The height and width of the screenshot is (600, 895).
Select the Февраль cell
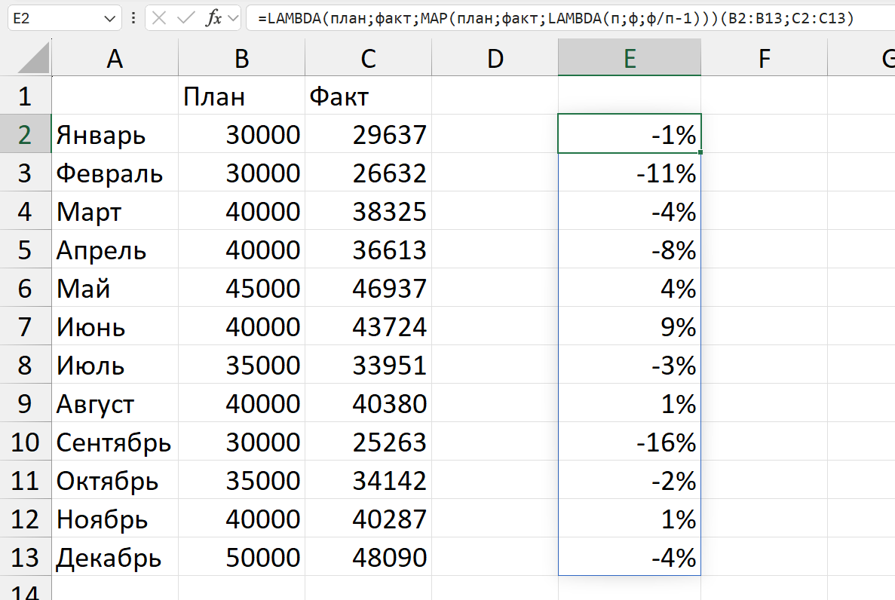(115, 173)
